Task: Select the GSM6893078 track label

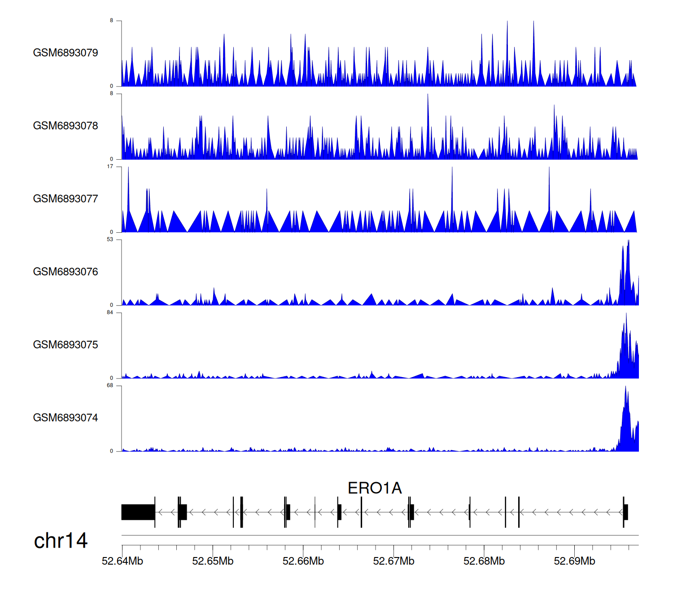Action: coord(66,126)
